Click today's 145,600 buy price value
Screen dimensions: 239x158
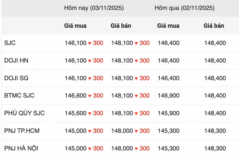(75, 113)
